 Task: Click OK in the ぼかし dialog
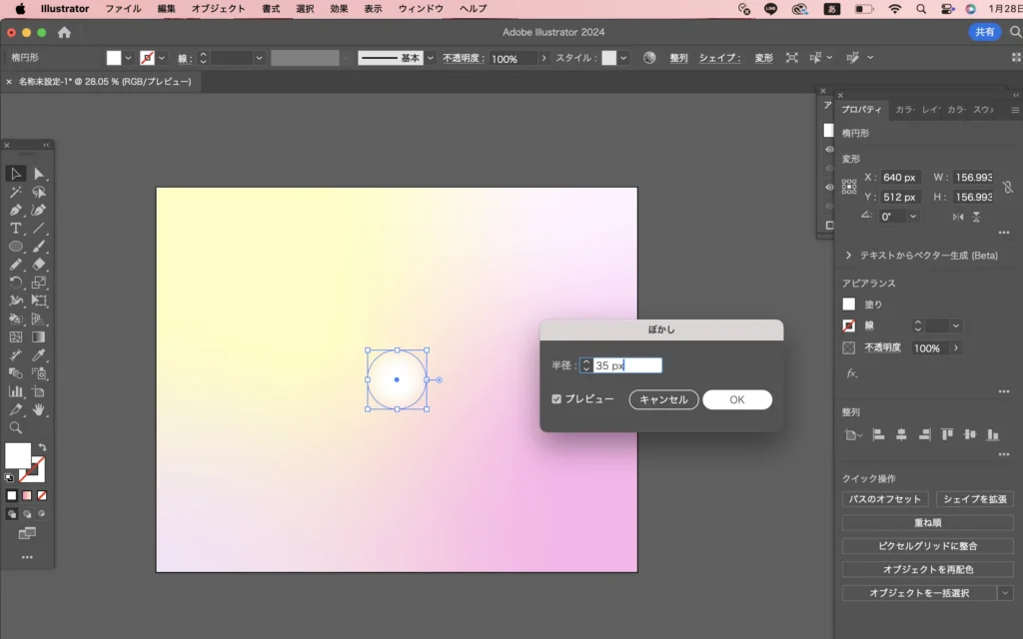(736, 399)
